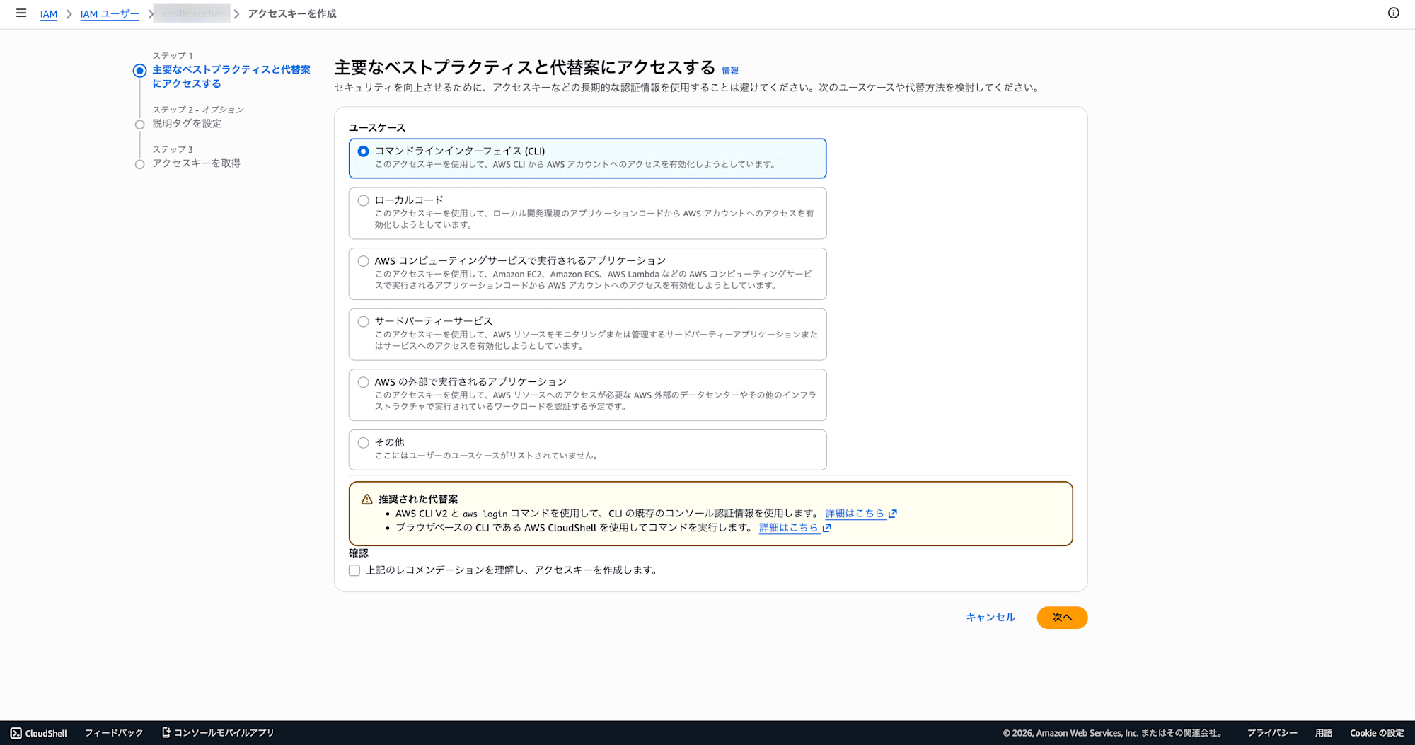Click the copyright Amazon Web Services footer text
This screenshot has width=1415, height=745.
tap(1114, 733)
